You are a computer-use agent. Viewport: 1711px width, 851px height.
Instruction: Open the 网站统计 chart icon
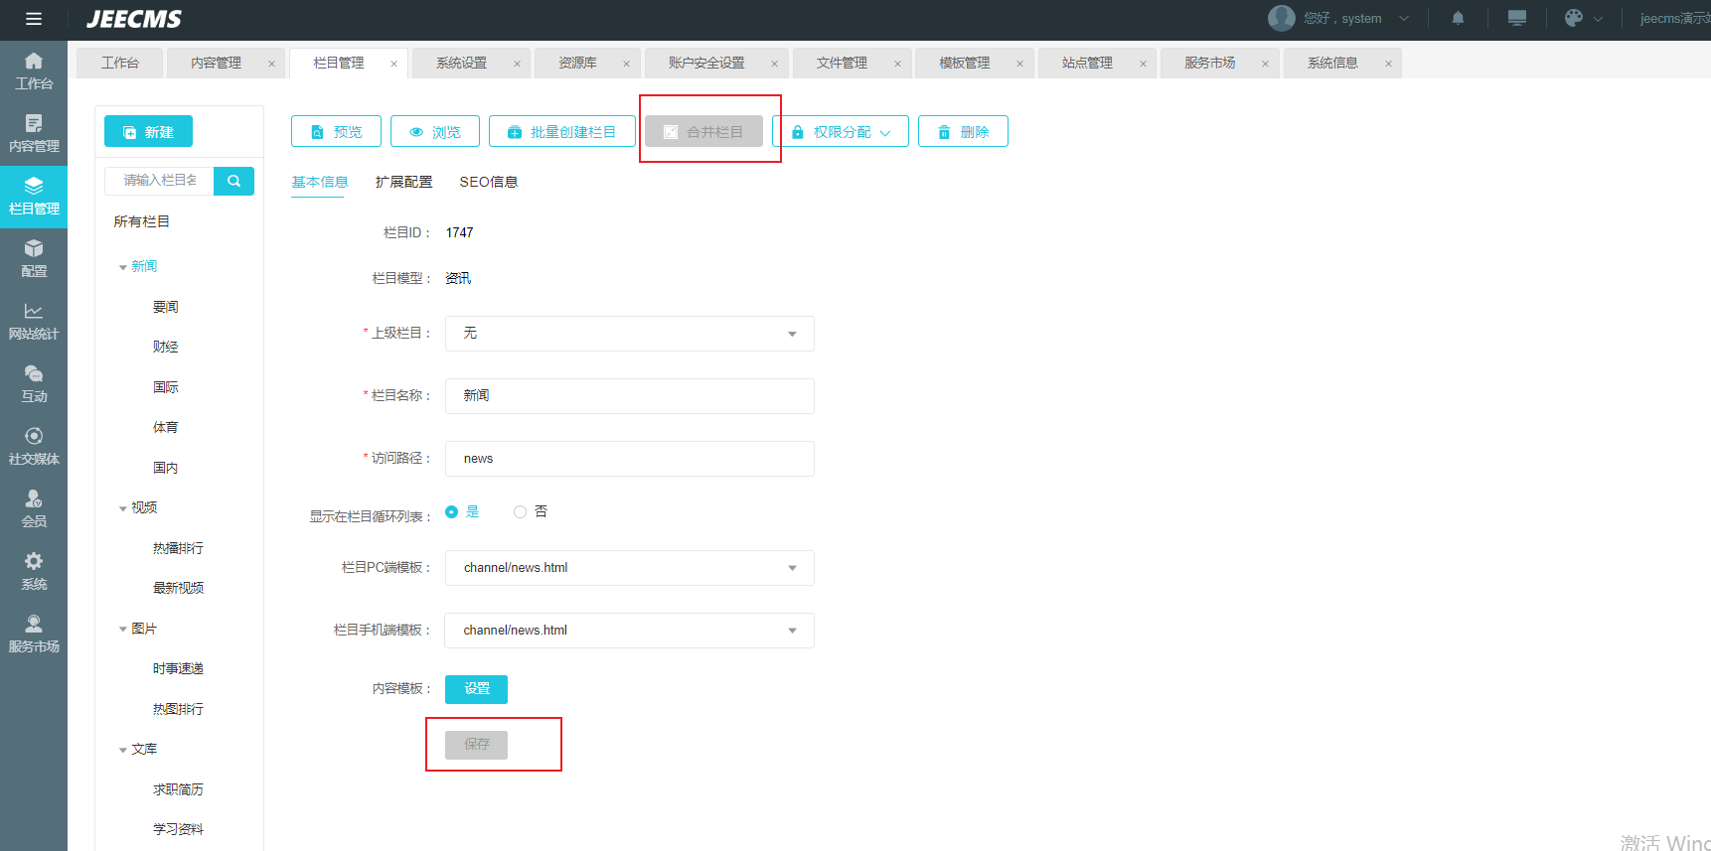[x=34, y=311]
